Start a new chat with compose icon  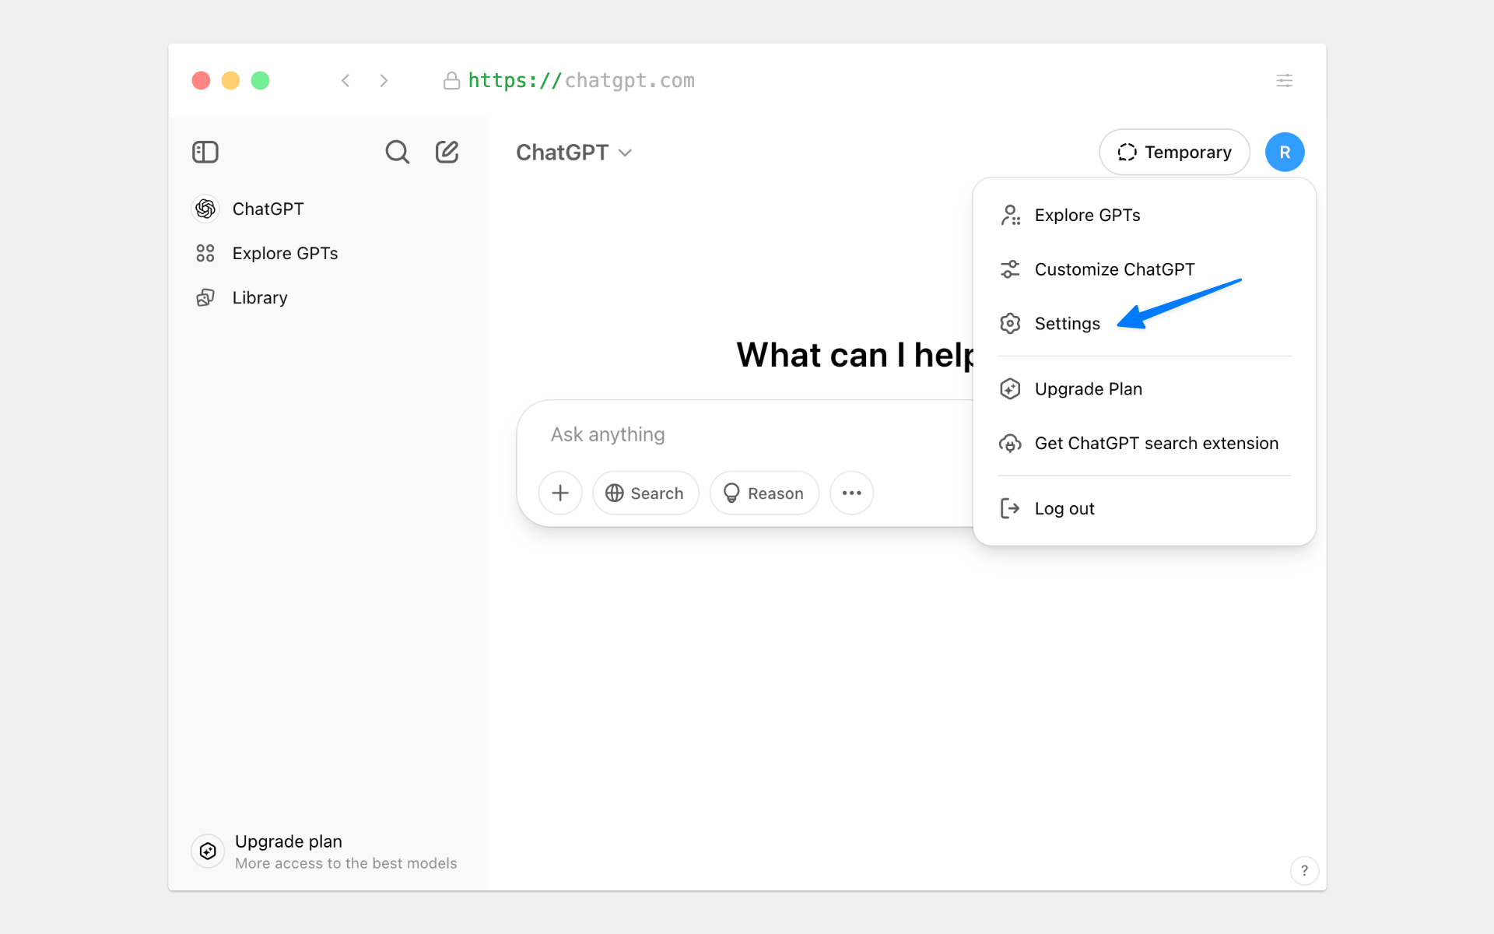point(447,152)
